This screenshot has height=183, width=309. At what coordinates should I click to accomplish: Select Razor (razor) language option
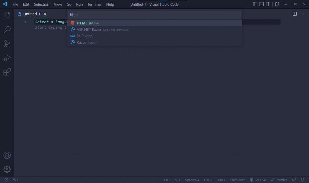coord(154,42)
